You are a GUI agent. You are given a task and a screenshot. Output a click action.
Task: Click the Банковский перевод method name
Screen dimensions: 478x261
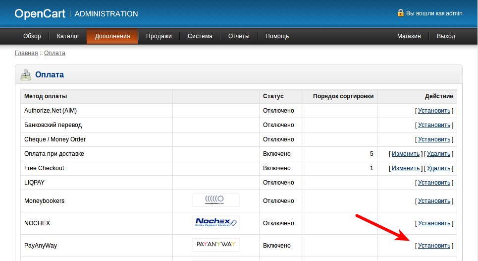coord(53,125)
